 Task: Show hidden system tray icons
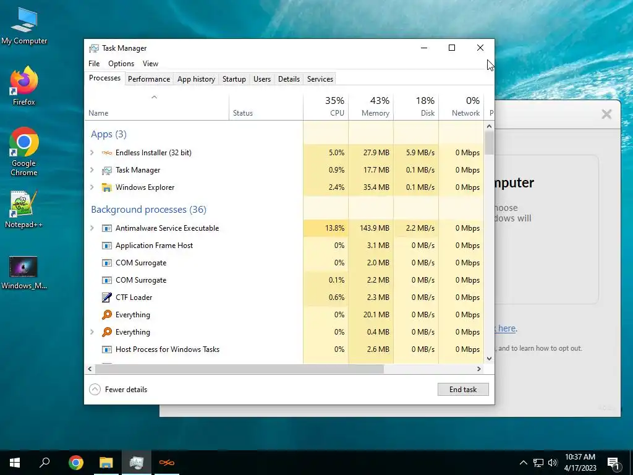click(523, 463)
